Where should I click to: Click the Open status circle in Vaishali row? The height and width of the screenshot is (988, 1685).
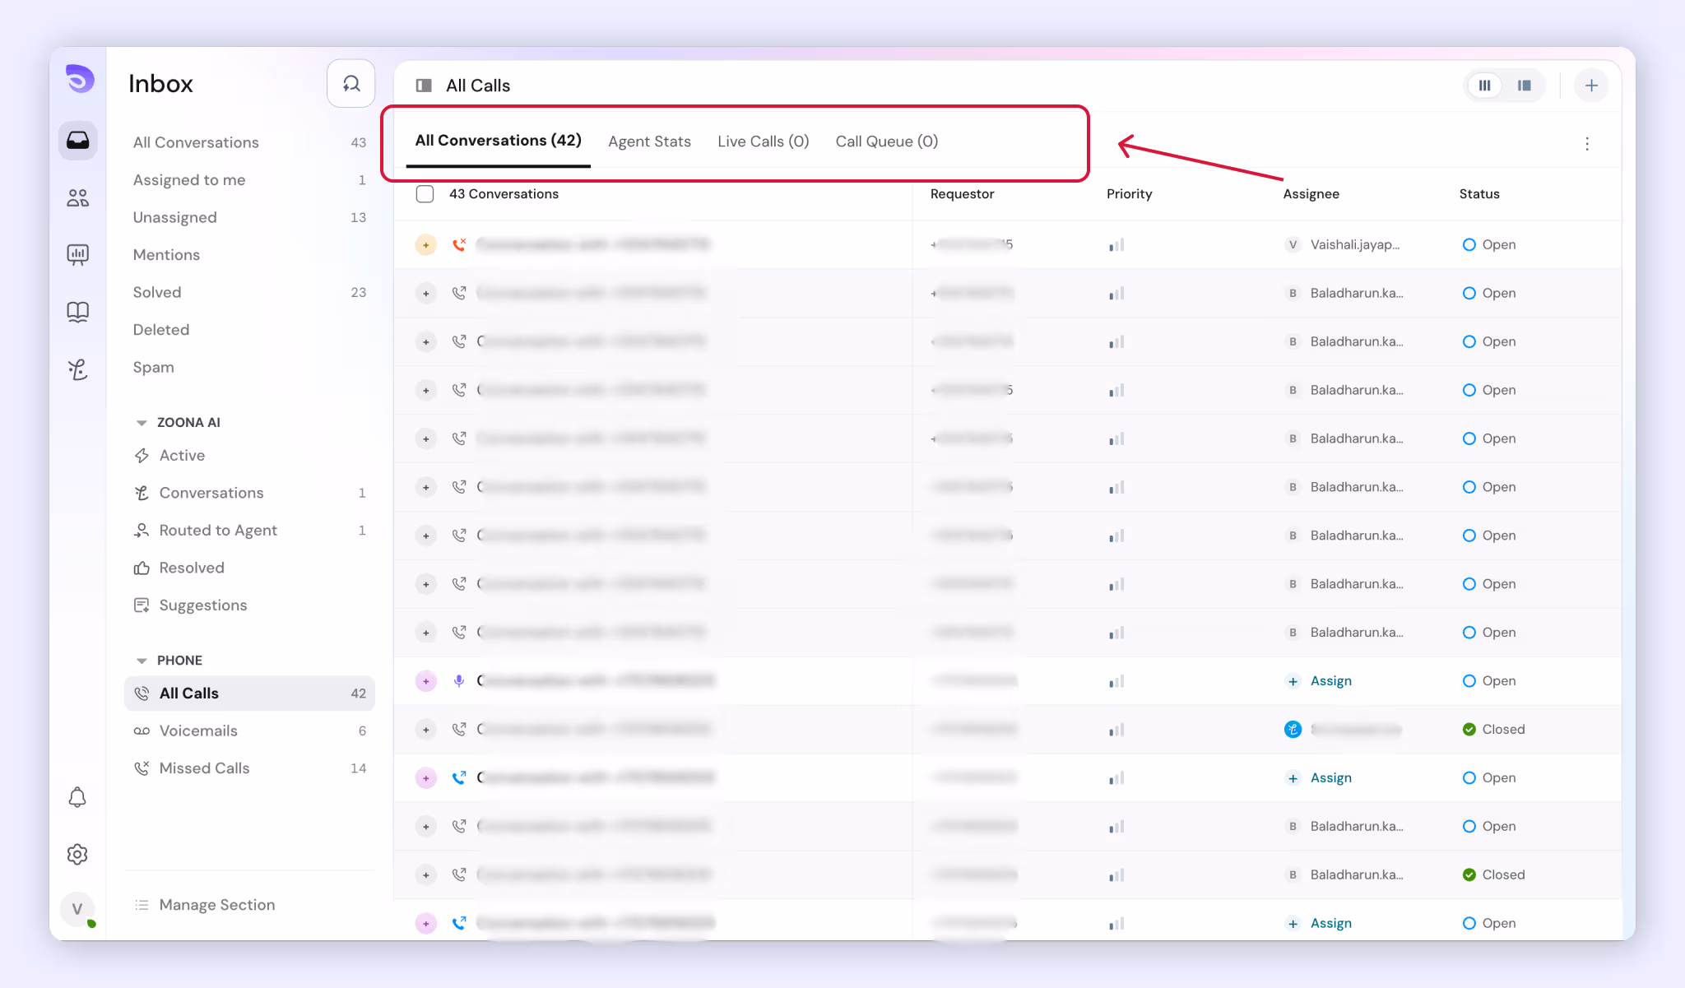tap(1469, 244)
